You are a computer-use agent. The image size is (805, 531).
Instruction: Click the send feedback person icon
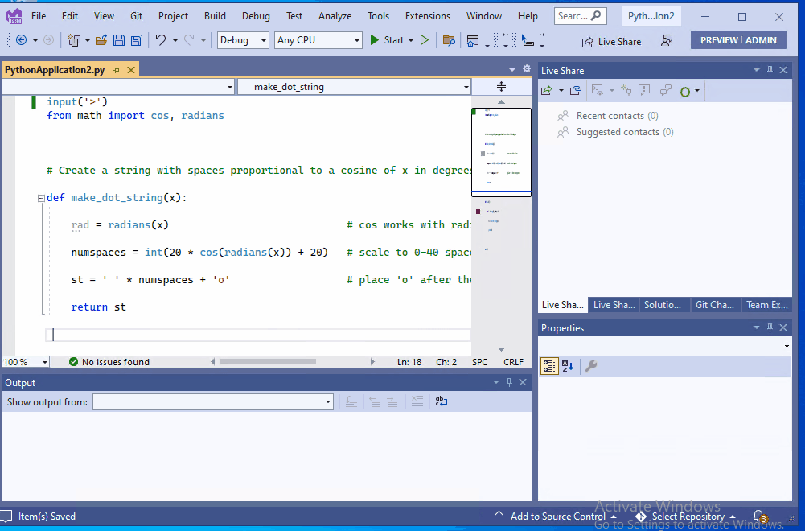pyautogui.click(x=667, y=40)
